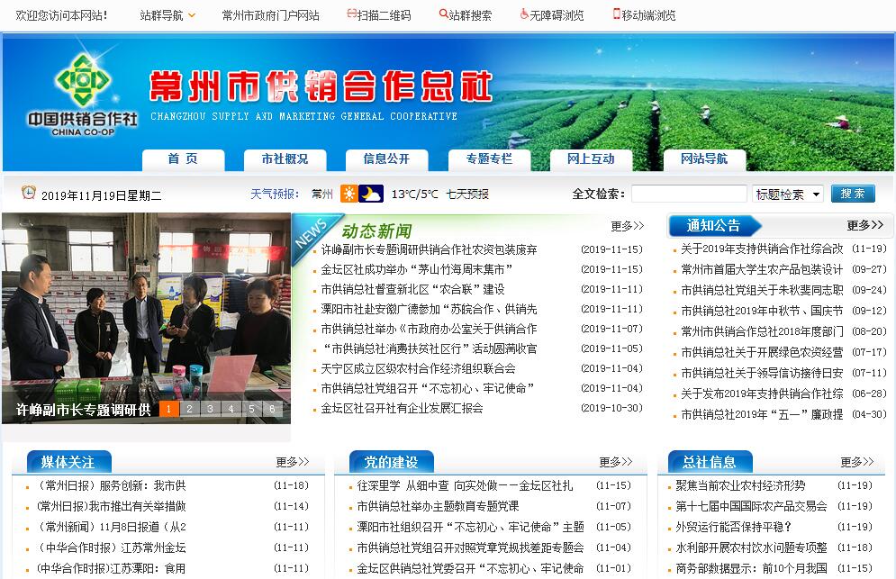Open the 标题检索 search type dropdown
The width and height of the screenshot is (896, 579).
click(x=788, y=195)
